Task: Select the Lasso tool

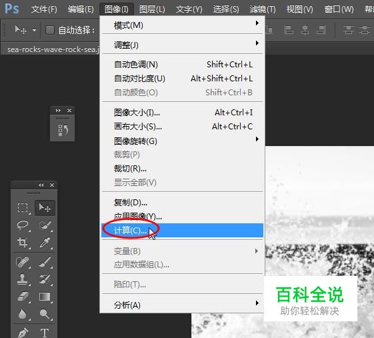Action: (x=23, y=225)
